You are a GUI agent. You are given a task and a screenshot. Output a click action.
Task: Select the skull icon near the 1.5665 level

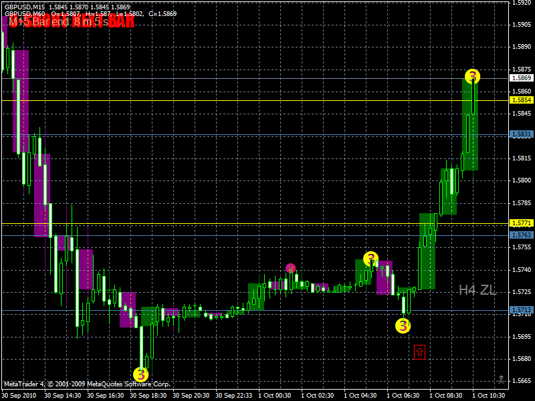pos(501,379)
